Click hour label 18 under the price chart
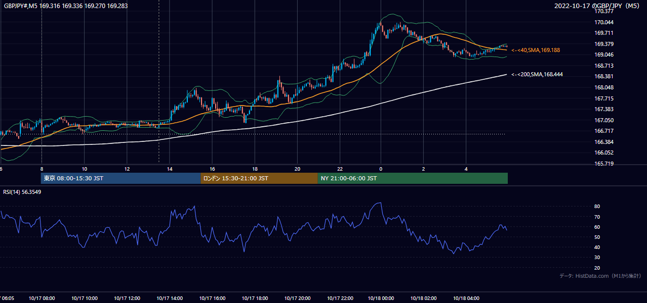This screenshot has width=647, height=303. [x=255, y=169]
